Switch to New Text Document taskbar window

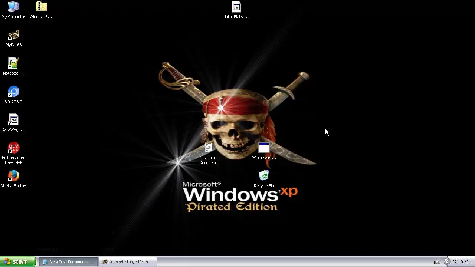tap(68, 261)
